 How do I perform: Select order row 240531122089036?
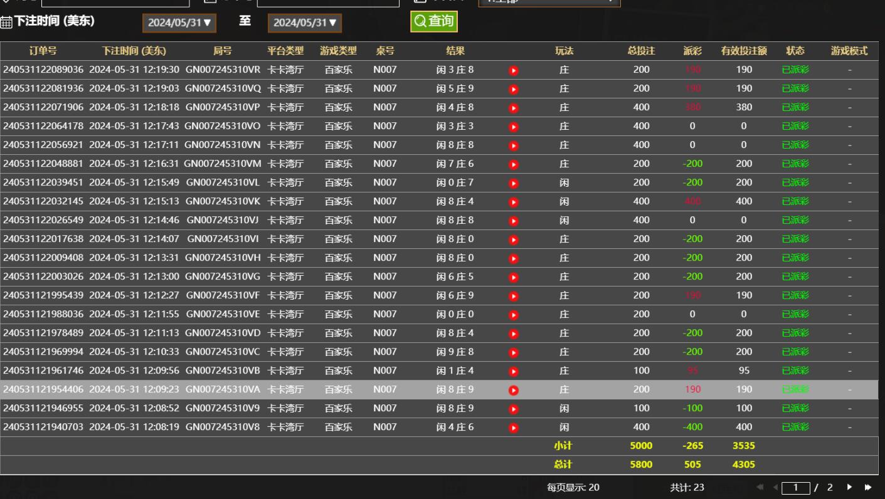[x=43, y=70]
